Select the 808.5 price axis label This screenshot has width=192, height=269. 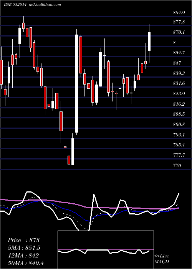coord(179,114)
